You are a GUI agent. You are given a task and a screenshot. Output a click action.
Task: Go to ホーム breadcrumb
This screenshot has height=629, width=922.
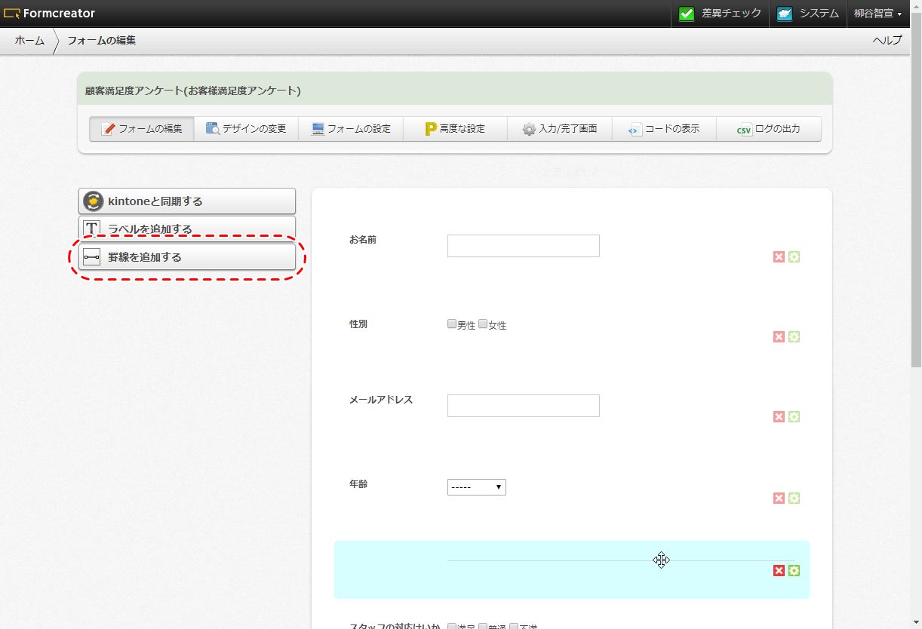(x=29, y=41)
